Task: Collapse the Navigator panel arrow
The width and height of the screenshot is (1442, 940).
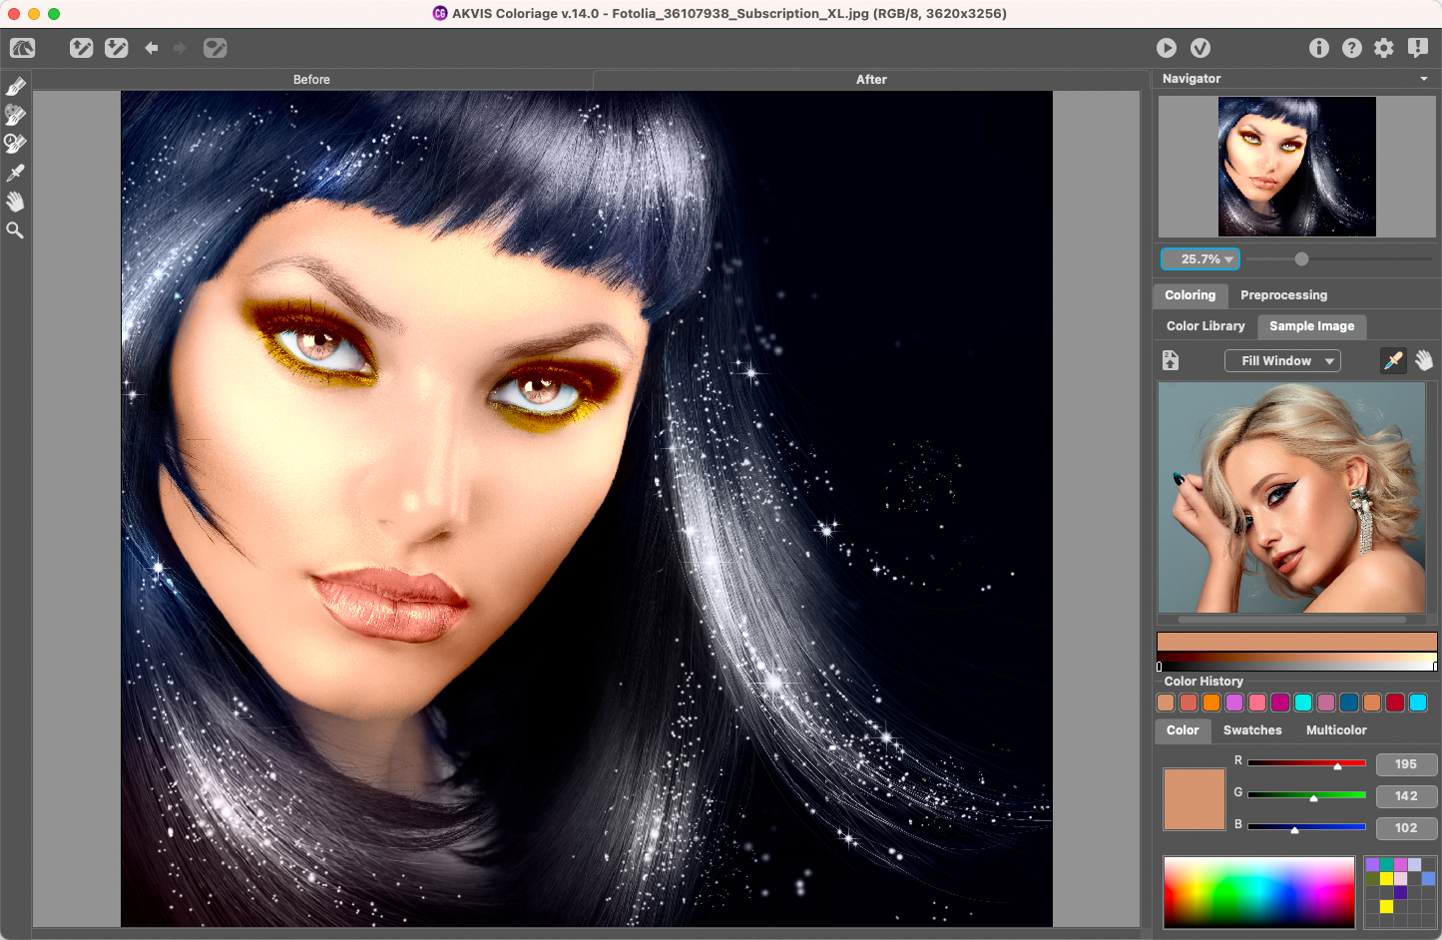Action: tap(1424, 79)
